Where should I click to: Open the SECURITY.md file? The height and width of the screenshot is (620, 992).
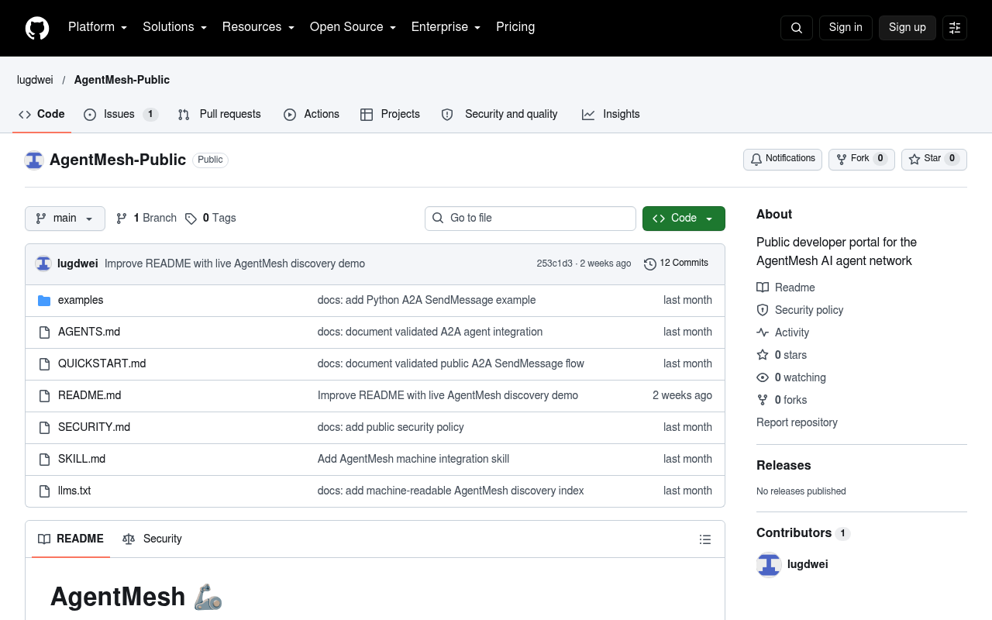94,427
